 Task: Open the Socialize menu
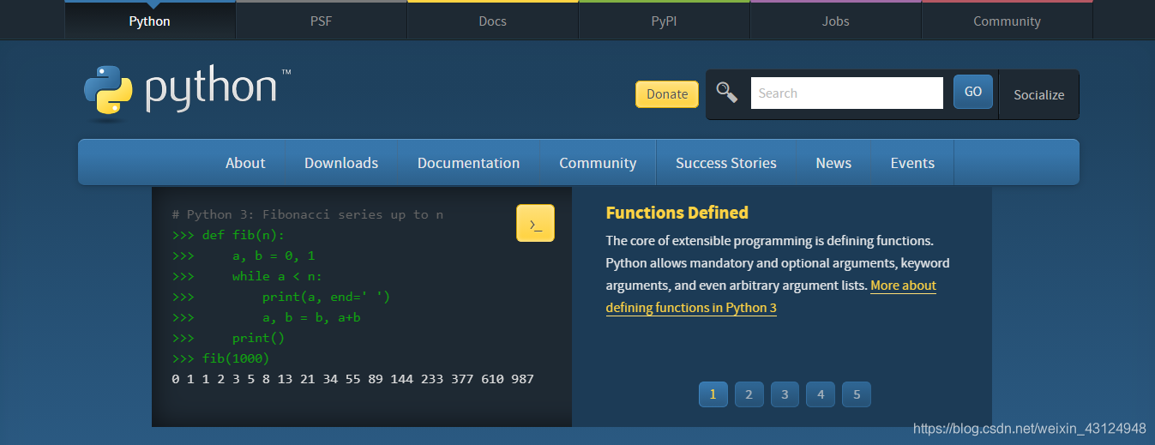point(1039,95)
